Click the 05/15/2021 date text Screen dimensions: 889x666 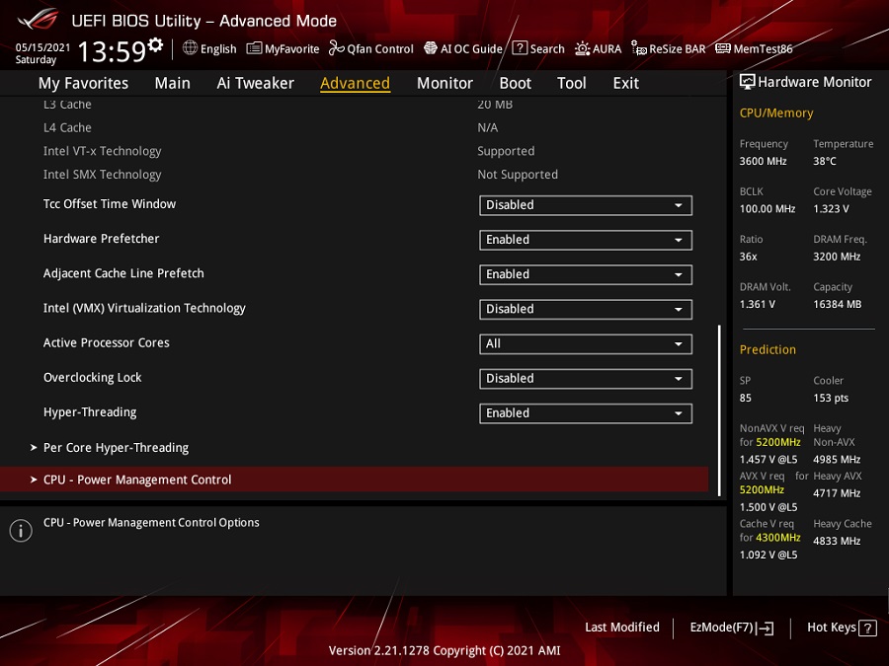point(42,47)
